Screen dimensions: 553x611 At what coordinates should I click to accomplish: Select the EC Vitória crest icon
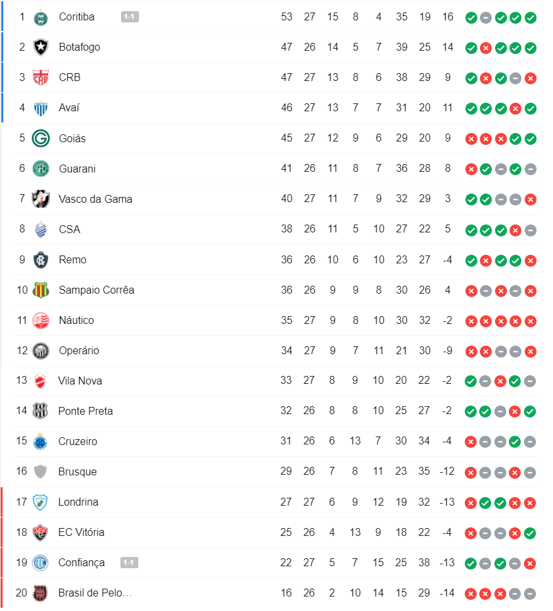40,532
